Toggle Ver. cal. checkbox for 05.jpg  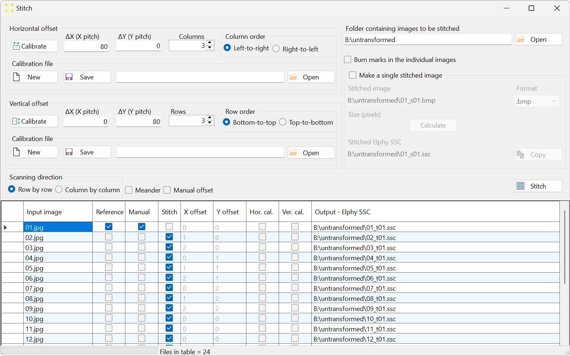(295, 267)
